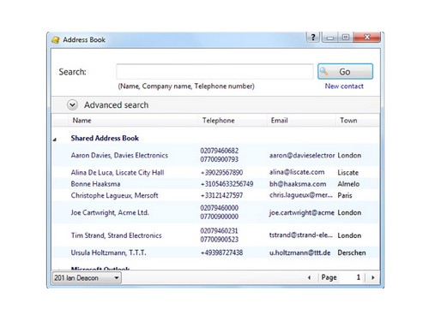Click phone number 02079460231
429x321 pixels.
coord(219,231)
